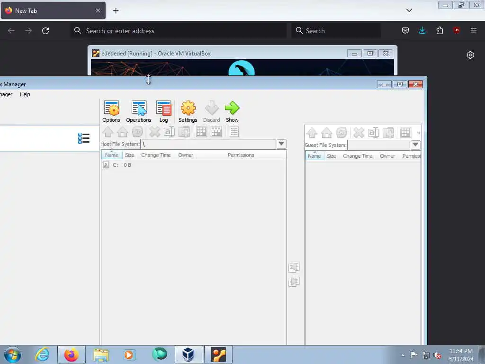
Task: Expand hidden guest toolbar items chevron
Action: click(419, 133)
